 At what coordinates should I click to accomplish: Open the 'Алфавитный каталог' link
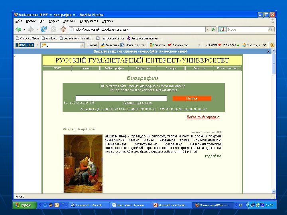point(138,103)
